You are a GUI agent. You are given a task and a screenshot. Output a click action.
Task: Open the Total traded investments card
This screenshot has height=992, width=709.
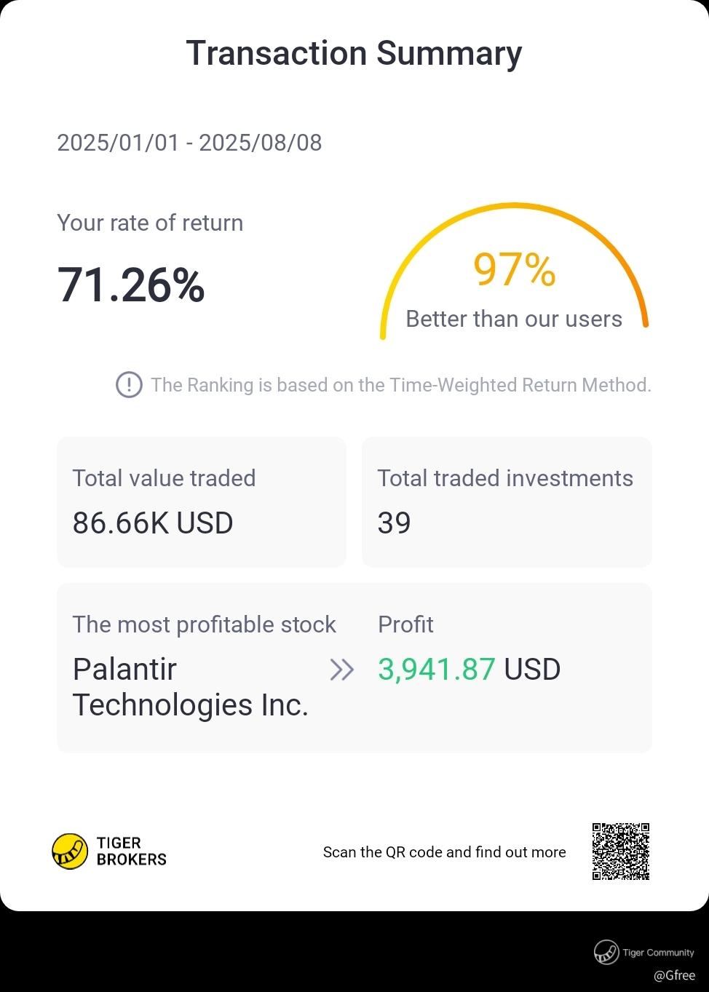[x=506, y=501]
